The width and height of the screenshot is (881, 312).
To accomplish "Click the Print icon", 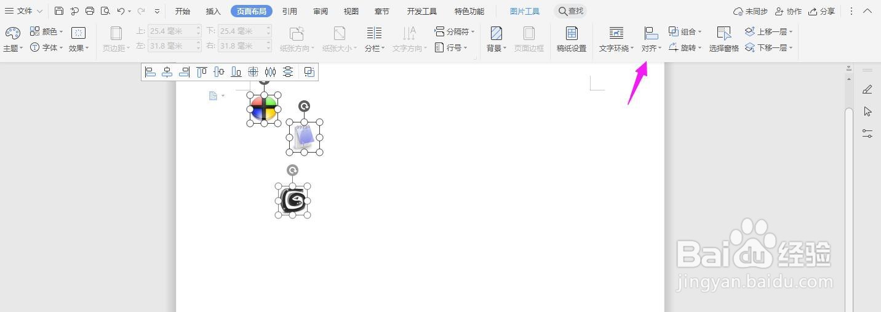I will (x=90, y=11).
